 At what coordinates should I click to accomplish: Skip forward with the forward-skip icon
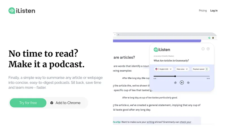pos(188,83)
